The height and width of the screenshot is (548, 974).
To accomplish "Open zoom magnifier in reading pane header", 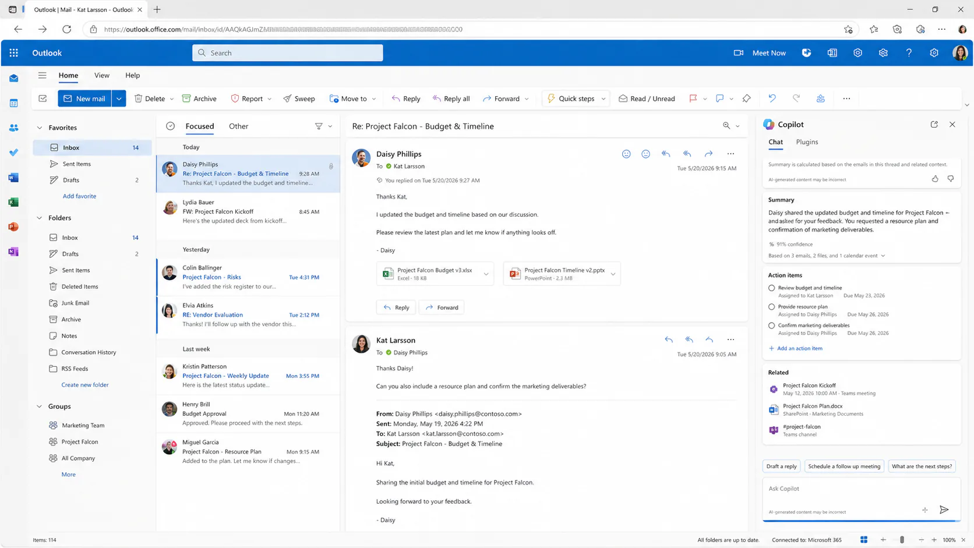I will (x=726, y=126).
